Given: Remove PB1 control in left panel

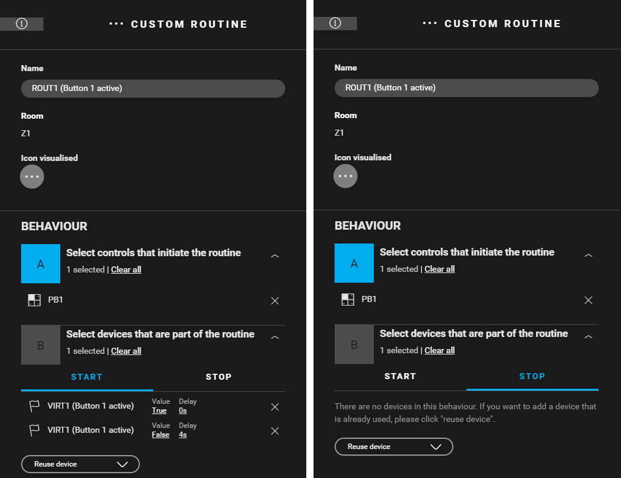Looking at the screenshot, I should point(275,301).
